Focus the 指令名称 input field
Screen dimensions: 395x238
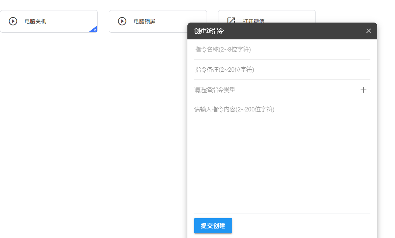point(282,49)
